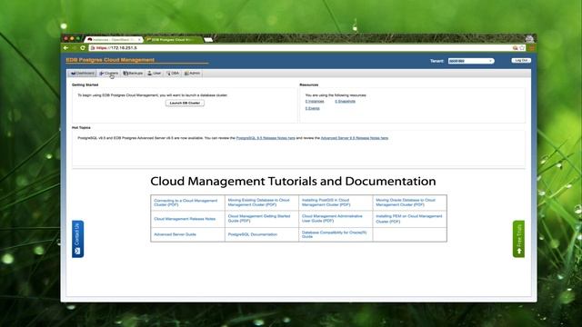Open Moving Oracle Database to Cloud Management PDF
Viewport: 582px width, 327px height.
pos(406,203)
